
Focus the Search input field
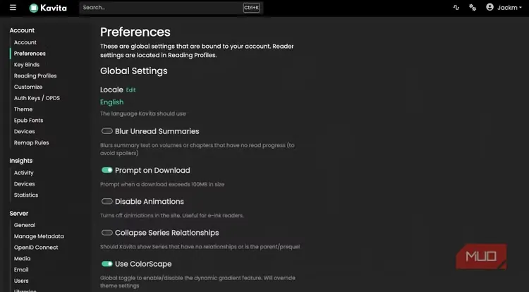click(x=171, y=8)
